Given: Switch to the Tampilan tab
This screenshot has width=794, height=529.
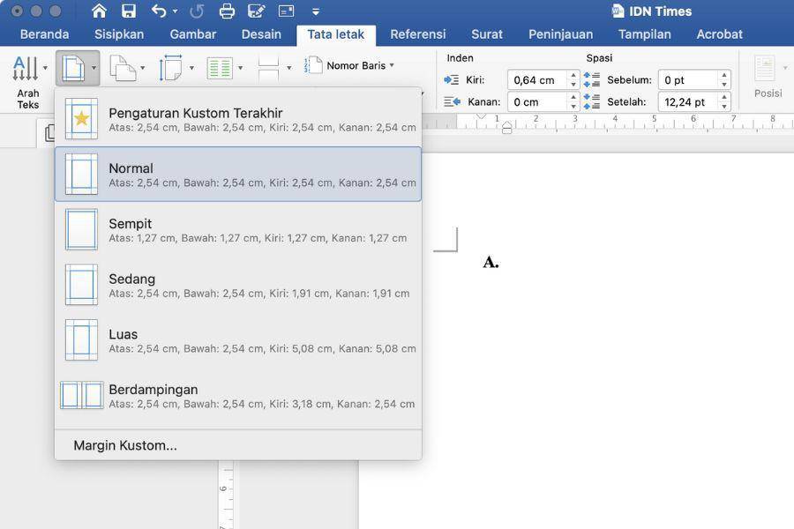Looking at the screenshot, I should [x=645, y=34].
